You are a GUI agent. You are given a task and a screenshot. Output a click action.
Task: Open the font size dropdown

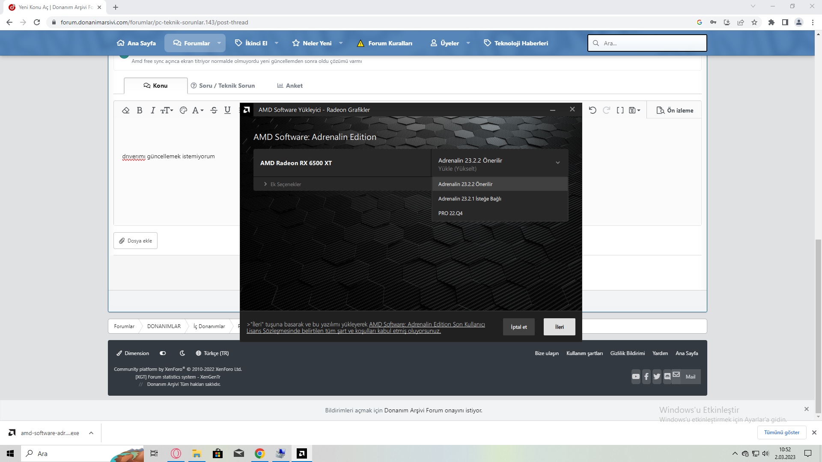coord(167,110)
